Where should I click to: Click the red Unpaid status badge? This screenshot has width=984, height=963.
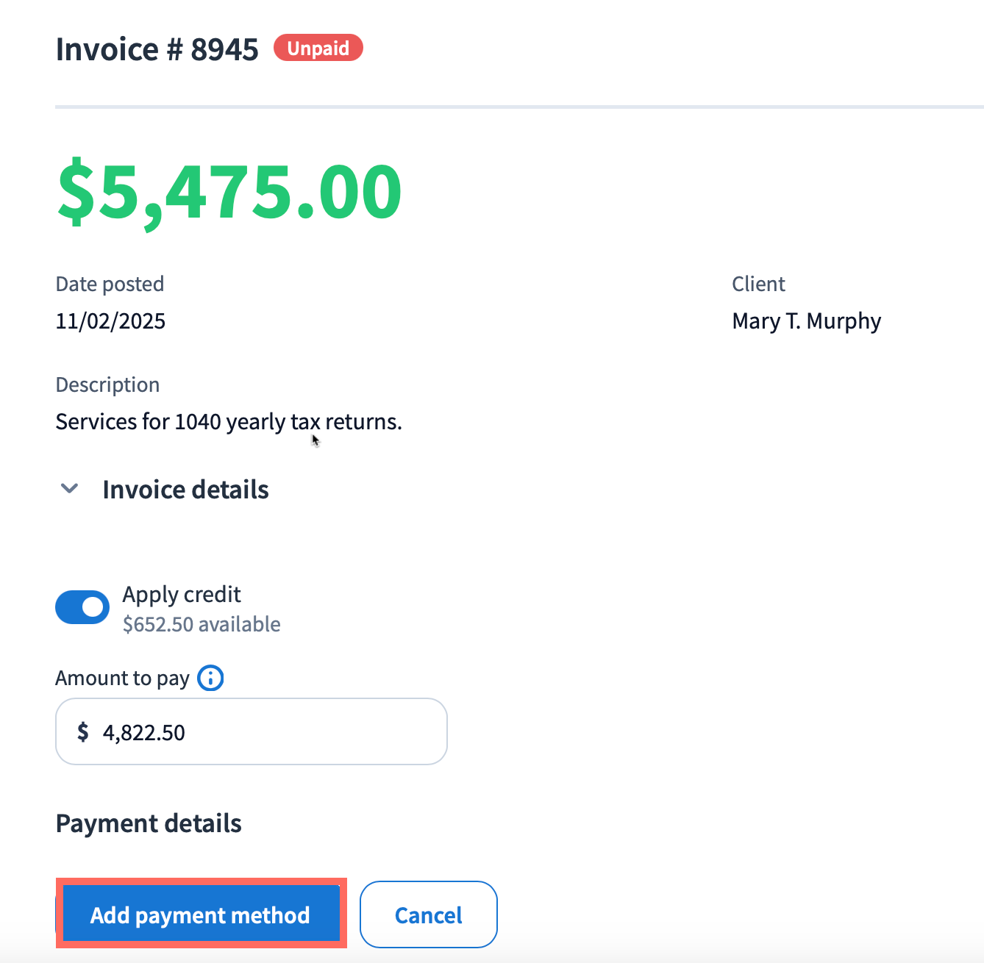[318, 49]
